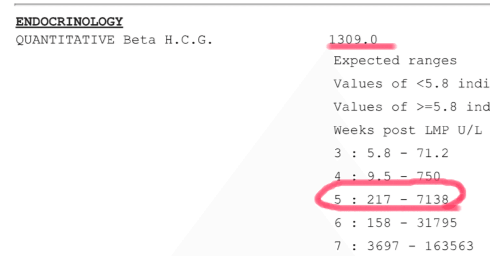Select the week 3 range row

tap(390, 154)
